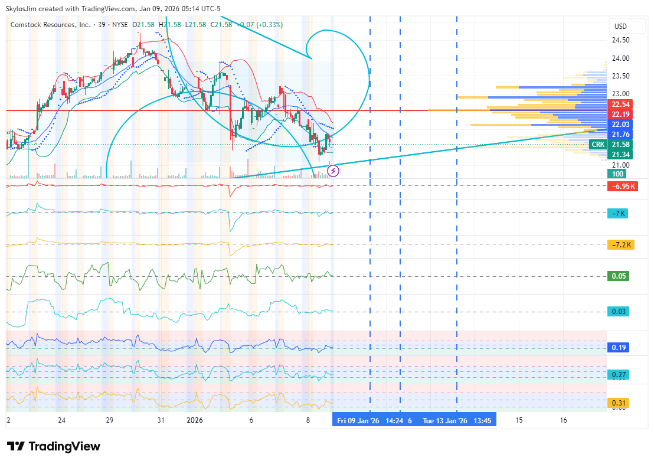Select the 22.03 blue price label

[620, 125]
